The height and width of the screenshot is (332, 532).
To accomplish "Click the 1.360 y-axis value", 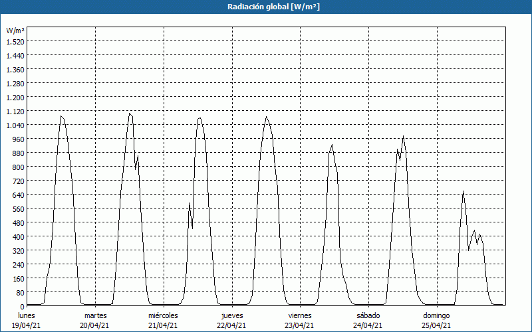I will click(15, 70).
